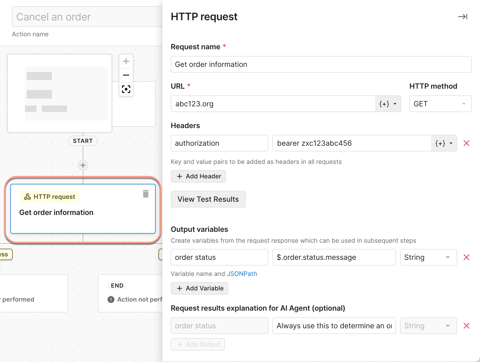The image size is (480, 362).
Task: Click View Test Results
Action: [208, 199]
